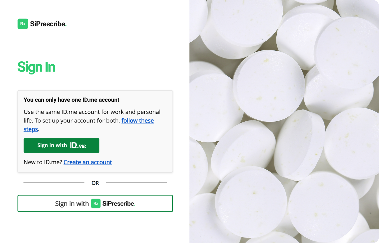This screenshot has width=379, height=243.
Task: Click the Rx icon in the bottom sign-in button
Action: (x=96, y=204)
